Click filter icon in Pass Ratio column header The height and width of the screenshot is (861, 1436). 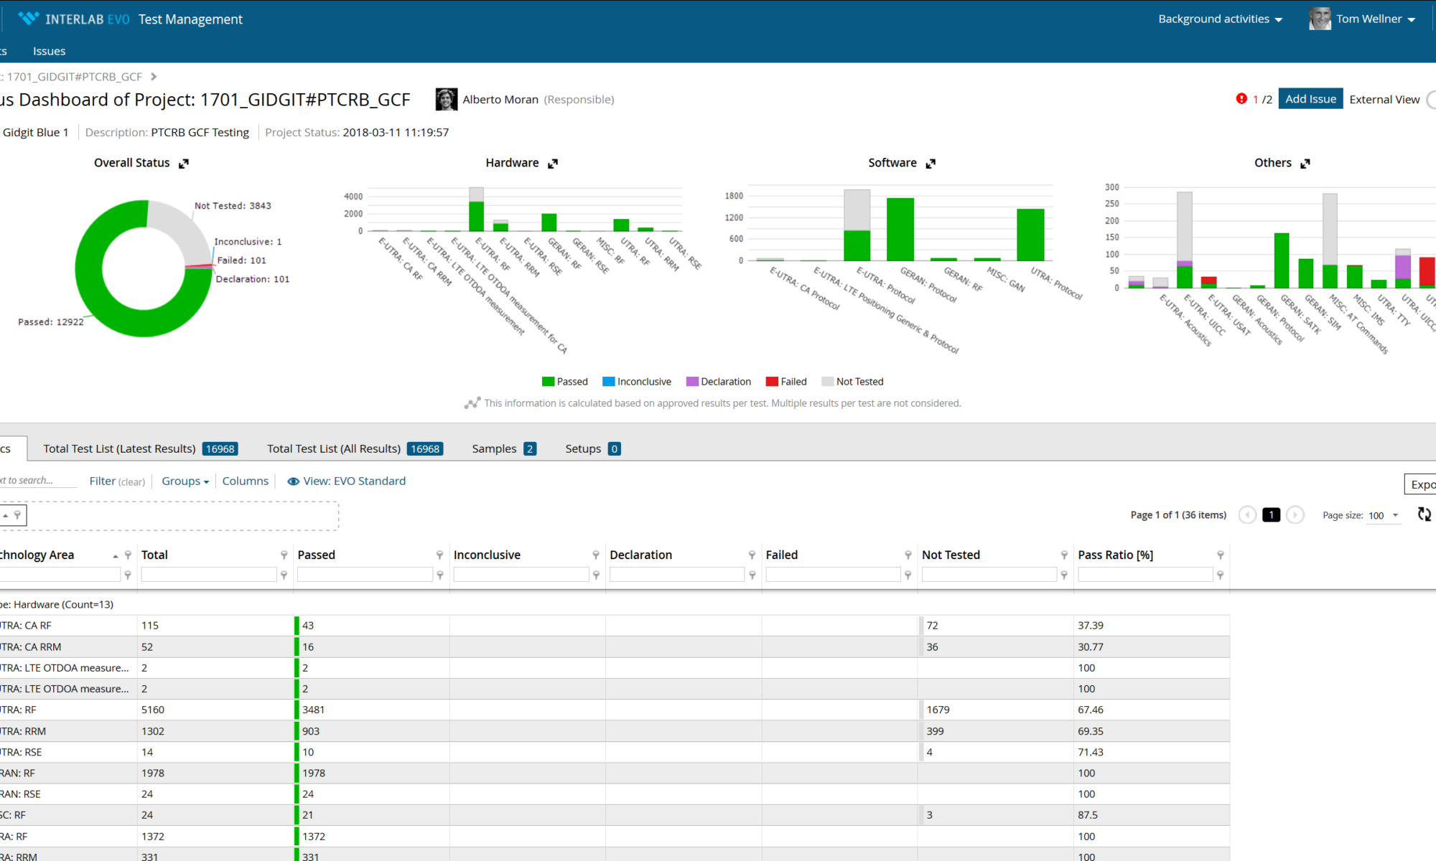1220,555
